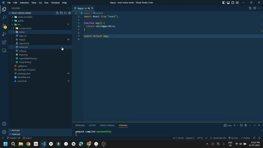
Task: Open the Source Control view
Action: click(x=4, y=25)
